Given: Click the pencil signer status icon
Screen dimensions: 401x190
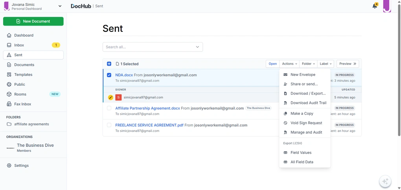Looking at the screenshot, I should tap(110, 97).
